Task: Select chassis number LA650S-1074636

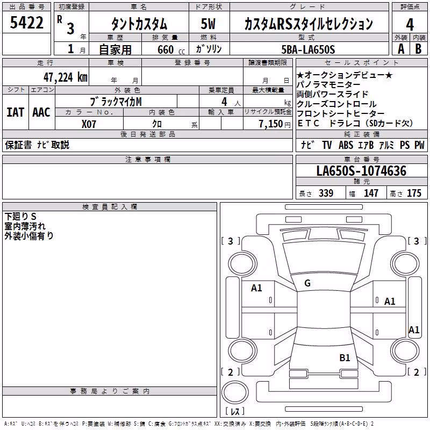Action: pos(361,171)
